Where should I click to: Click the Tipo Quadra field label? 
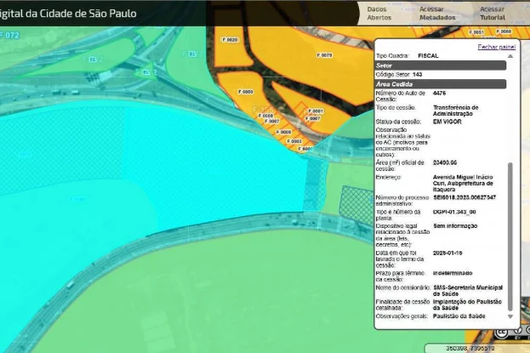click(392, 56)
